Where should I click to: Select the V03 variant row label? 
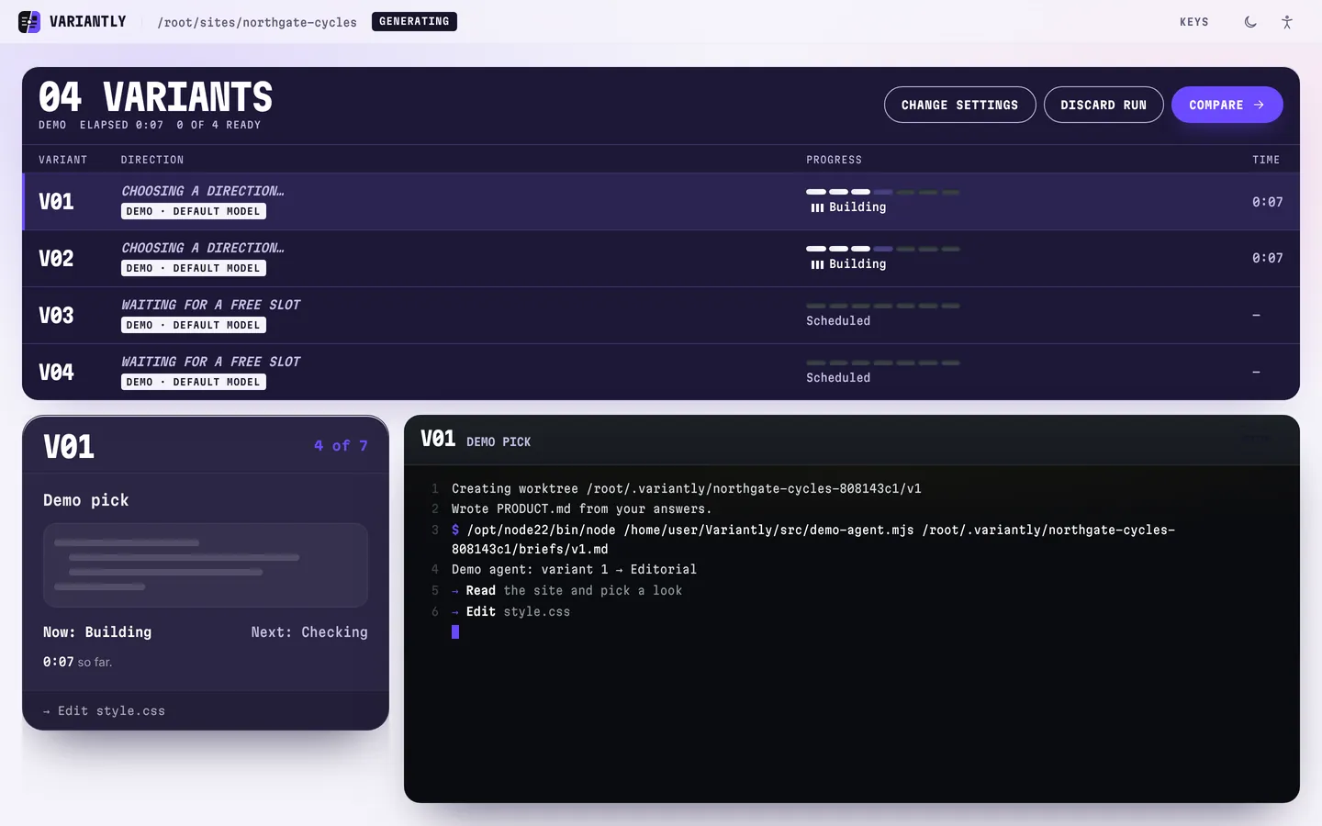point(56,316)
